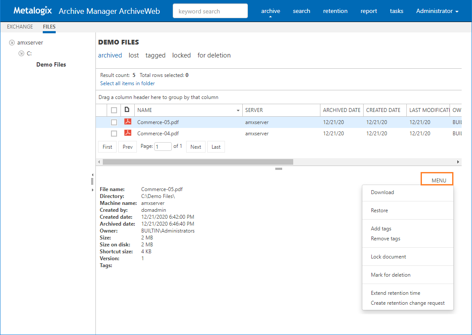The width and height of the screenshot is (472, 335).
Task: Toggle the select-all checkbox in header
Action: coord(114,110)
